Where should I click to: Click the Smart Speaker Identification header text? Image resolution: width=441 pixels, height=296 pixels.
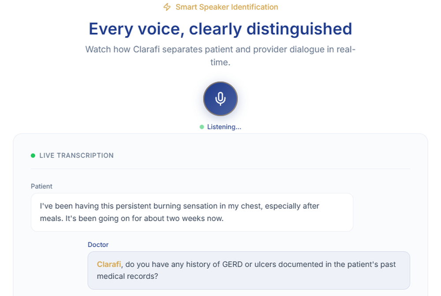coord(226,7)
